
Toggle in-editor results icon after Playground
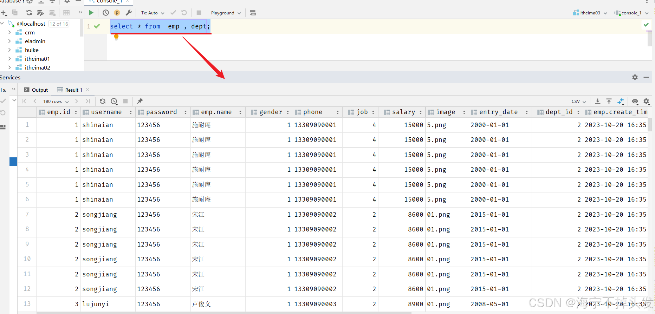(253, 13)
